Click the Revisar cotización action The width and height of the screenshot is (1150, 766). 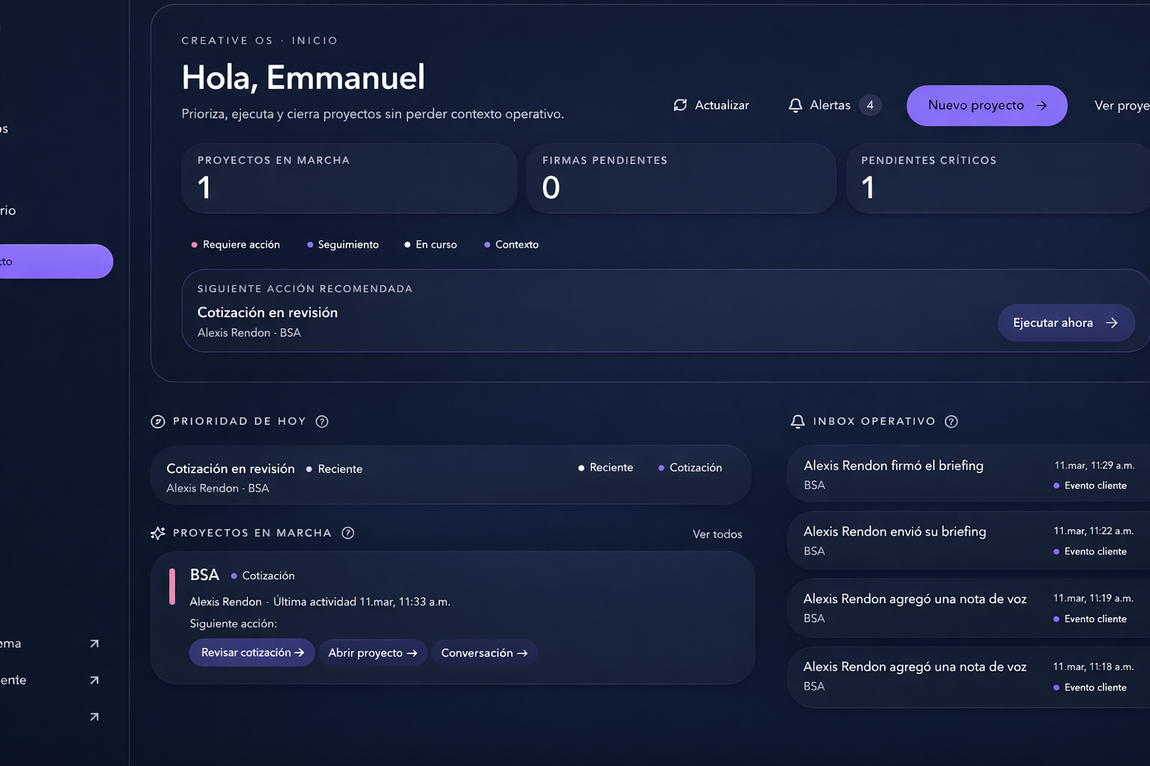point(252,652)
